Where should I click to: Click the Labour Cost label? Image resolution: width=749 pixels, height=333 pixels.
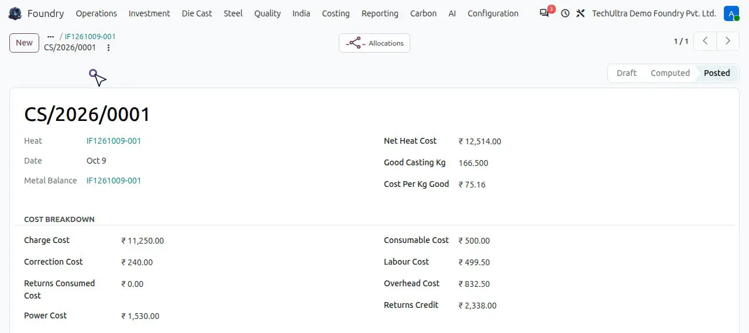[406, 262]
